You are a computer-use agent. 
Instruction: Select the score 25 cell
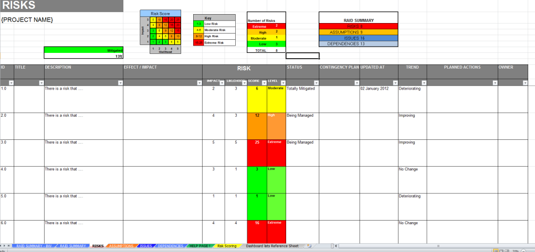pos(257,153)
